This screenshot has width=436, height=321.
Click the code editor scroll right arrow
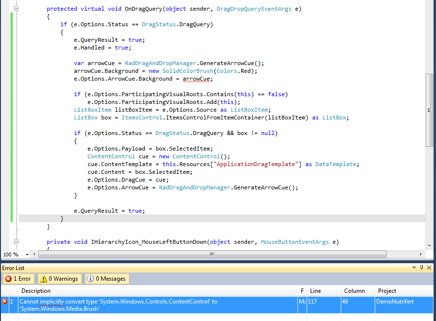421,254
